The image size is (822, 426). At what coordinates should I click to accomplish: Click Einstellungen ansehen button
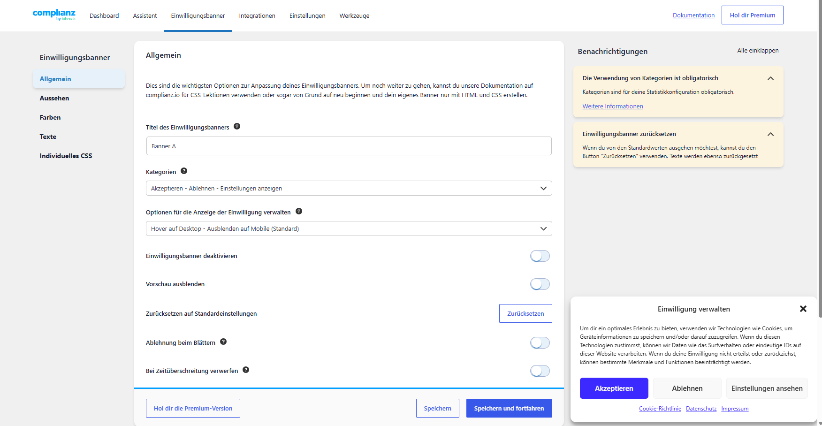[767, 388]
